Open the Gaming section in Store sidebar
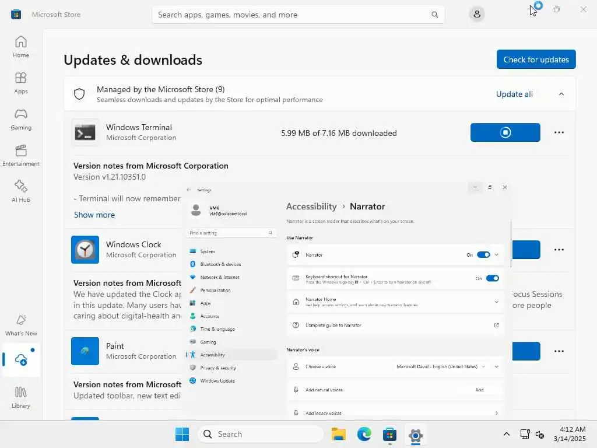This screenshot has height=448, width=597. (x=21, y=119)
